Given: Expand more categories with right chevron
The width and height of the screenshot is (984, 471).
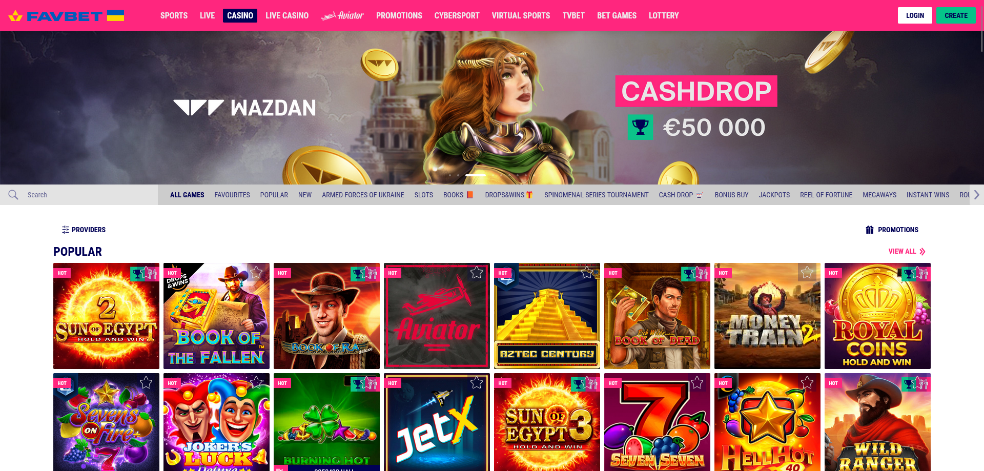Looking at the screenshot, I should 977,195.
